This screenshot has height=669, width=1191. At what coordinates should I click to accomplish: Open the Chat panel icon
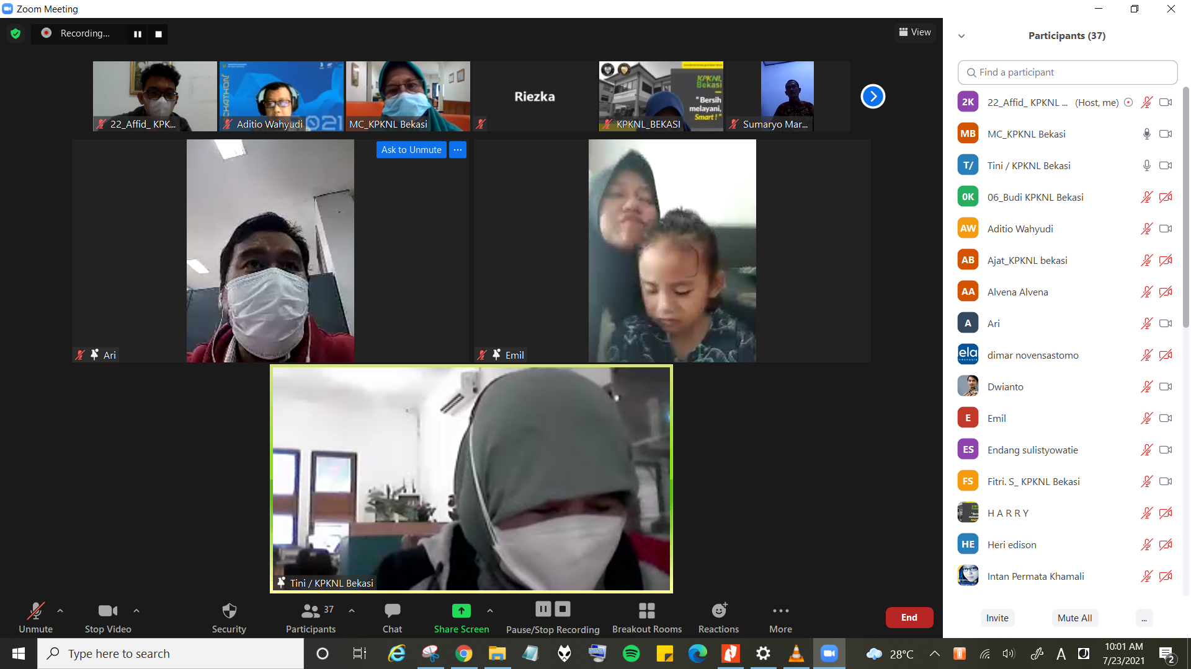tap(392, 611)
